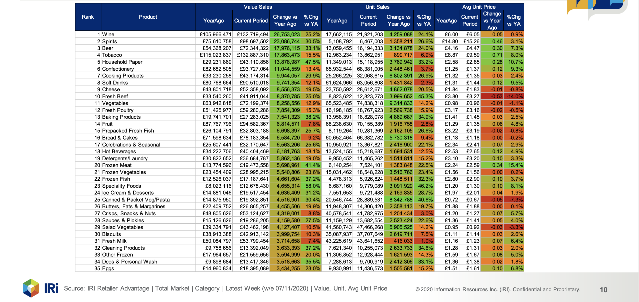Image resolution: width=639 pixels, height=302 pixels.
Task: Click the IRi logo in the footer
Action: (40, 288)
